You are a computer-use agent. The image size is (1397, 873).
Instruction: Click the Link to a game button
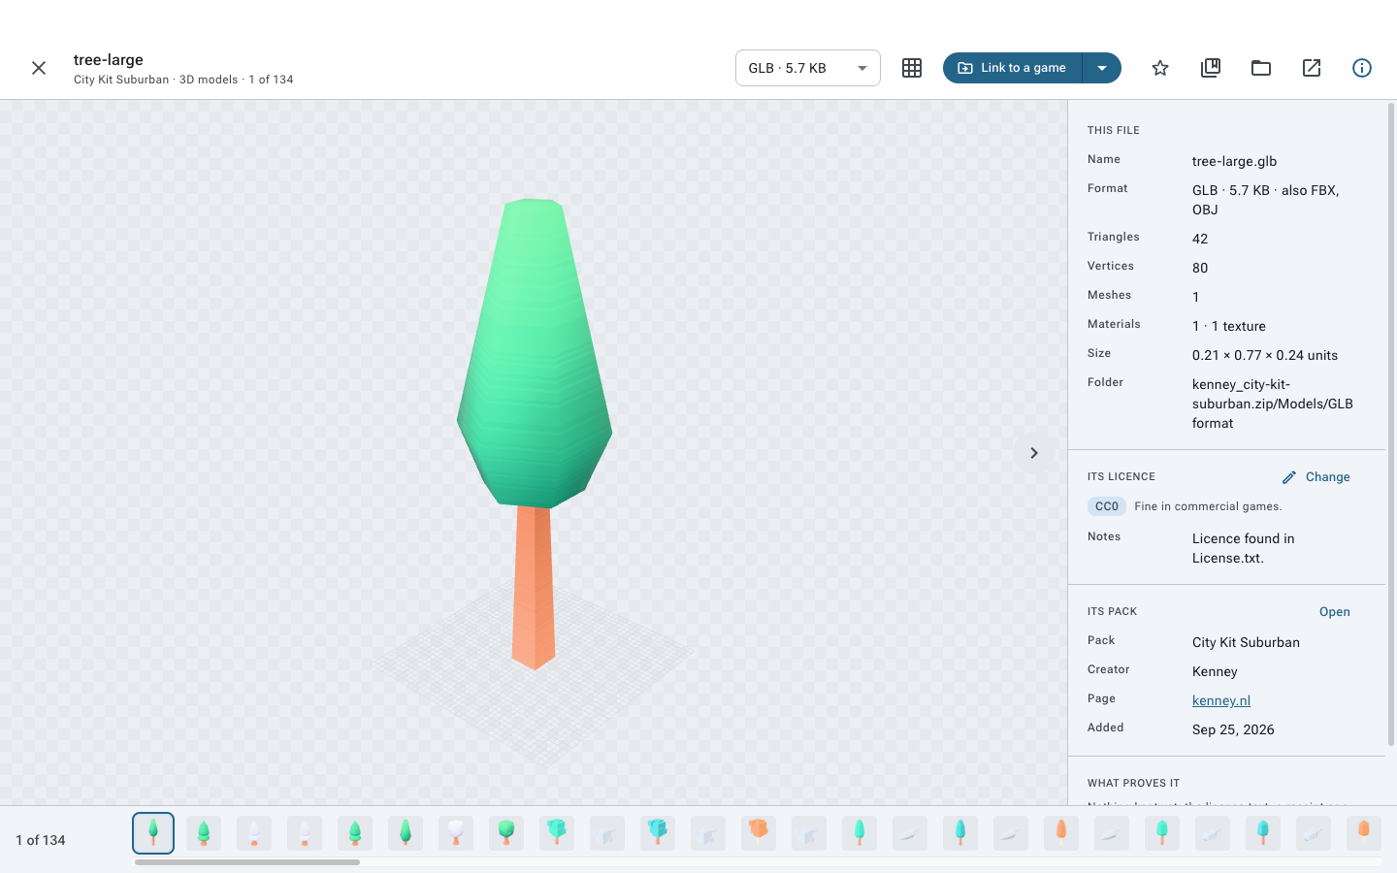click(x=1013, y=68)
